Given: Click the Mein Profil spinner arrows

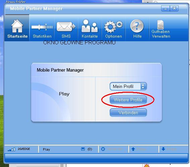Looking at the screenshot, I should click(x=143, y=86).
